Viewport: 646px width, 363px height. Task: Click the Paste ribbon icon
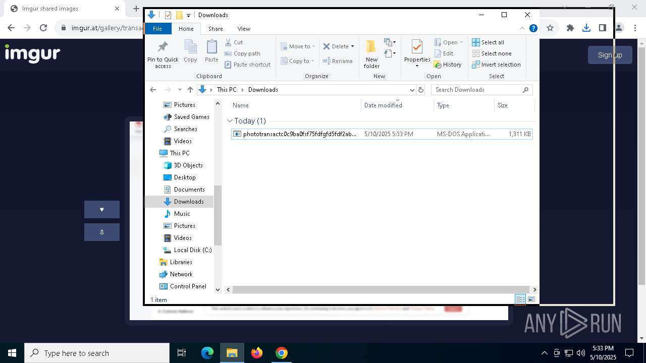pyautogui.click(x=211, y=51)
